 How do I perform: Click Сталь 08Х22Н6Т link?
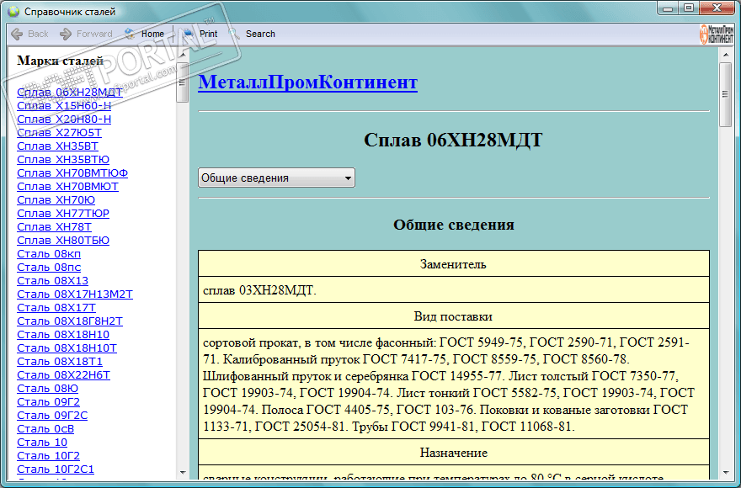(x=63, y=374)
